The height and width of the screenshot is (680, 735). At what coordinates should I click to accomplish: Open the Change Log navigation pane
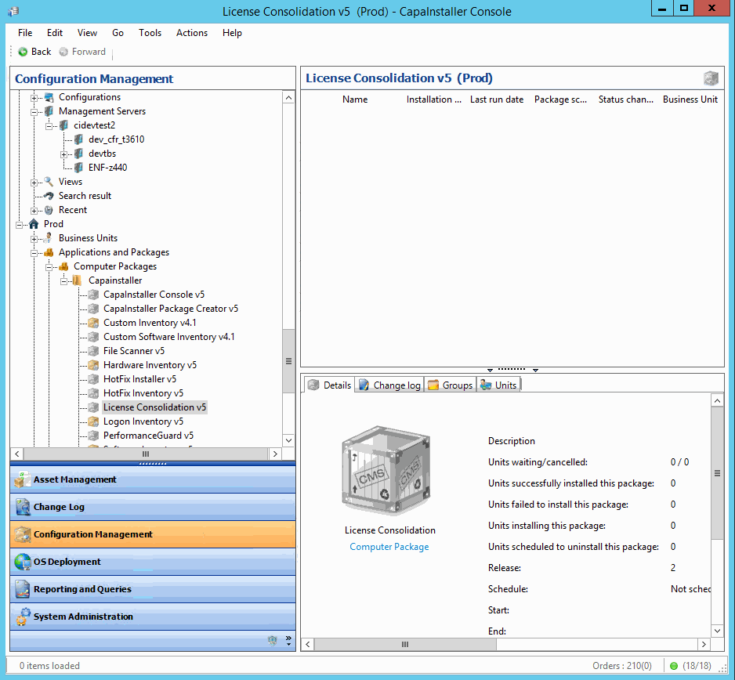[153, 507]
